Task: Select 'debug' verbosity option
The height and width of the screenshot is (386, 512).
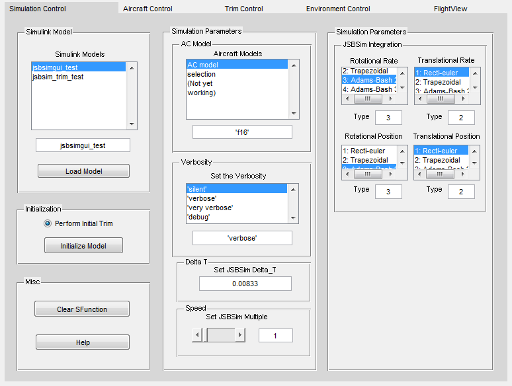Action: pyautogui.click(x=199, y=217)
